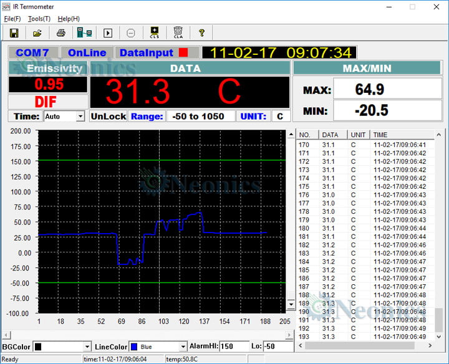Open help with the question mark icon
The width and height of the screenshot is (449, 364).
point(201,33)
